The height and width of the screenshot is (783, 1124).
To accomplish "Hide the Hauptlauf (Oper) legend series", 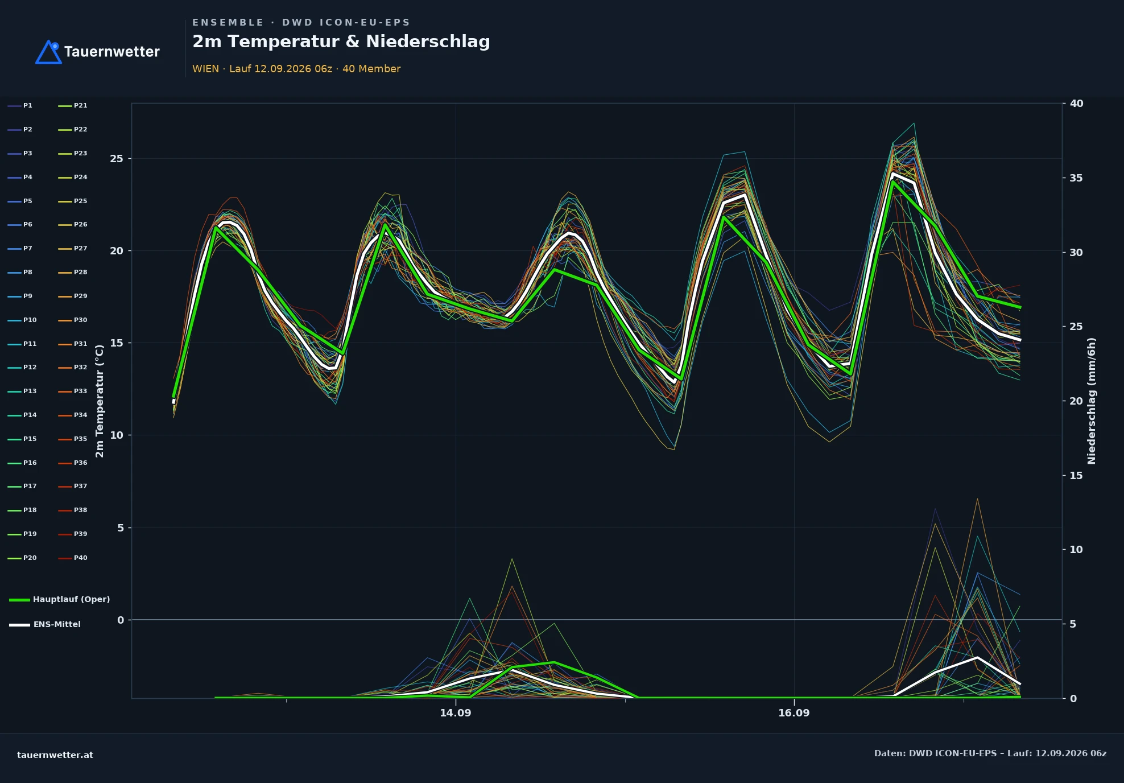I will (60, 599).
